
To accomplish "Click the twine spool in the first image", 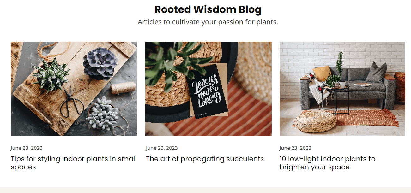I will coord(123,88).
